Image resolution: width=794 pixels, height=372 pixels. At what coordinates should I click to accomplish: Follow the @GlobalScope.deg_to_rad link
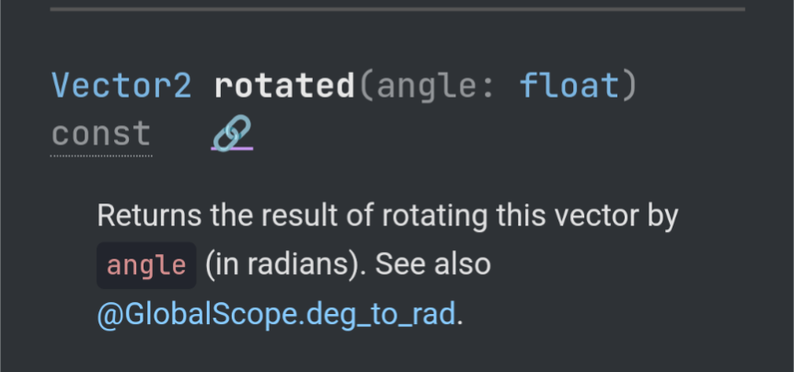pos(276,314)
